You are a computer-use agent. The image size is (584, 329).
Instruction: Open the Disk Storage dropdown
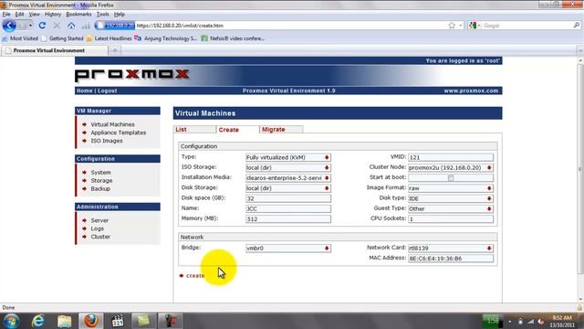click(288, 188)
